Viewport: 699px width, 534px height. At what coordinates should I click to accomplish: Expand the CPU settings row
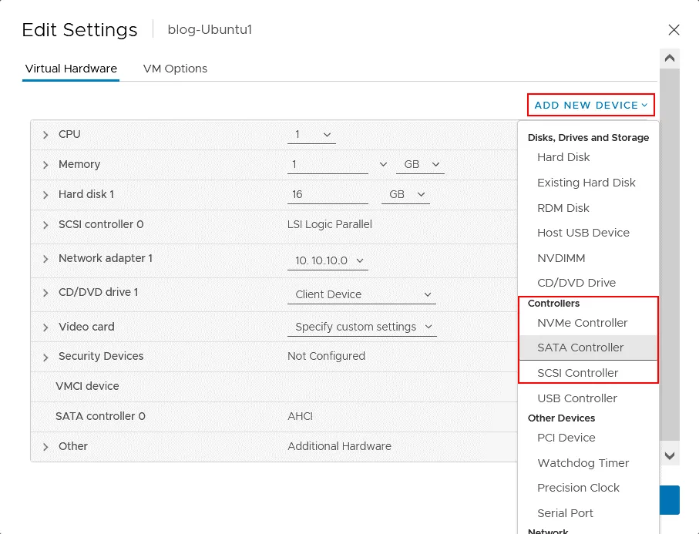46,135
